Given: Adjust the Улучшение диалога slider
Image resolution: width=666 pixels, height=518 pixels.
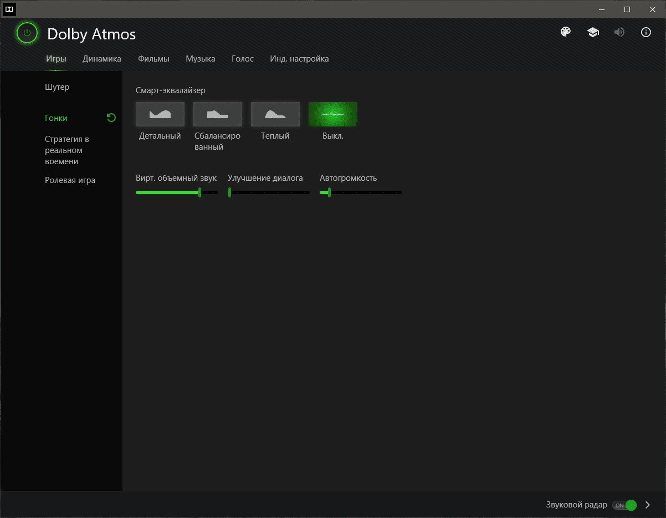Looking at the screenshot, I should (269, 192).
